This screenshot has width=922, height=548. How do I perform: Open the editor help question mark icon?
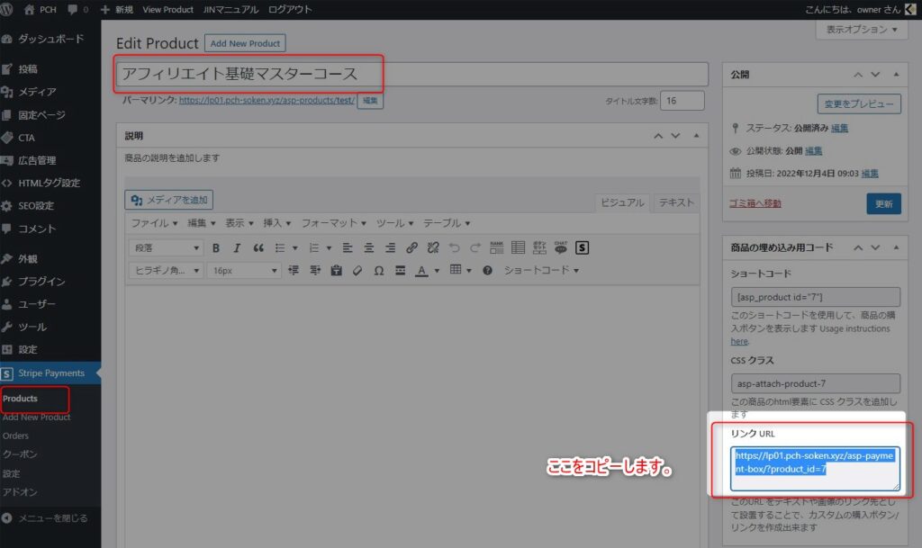coord(487,270)
